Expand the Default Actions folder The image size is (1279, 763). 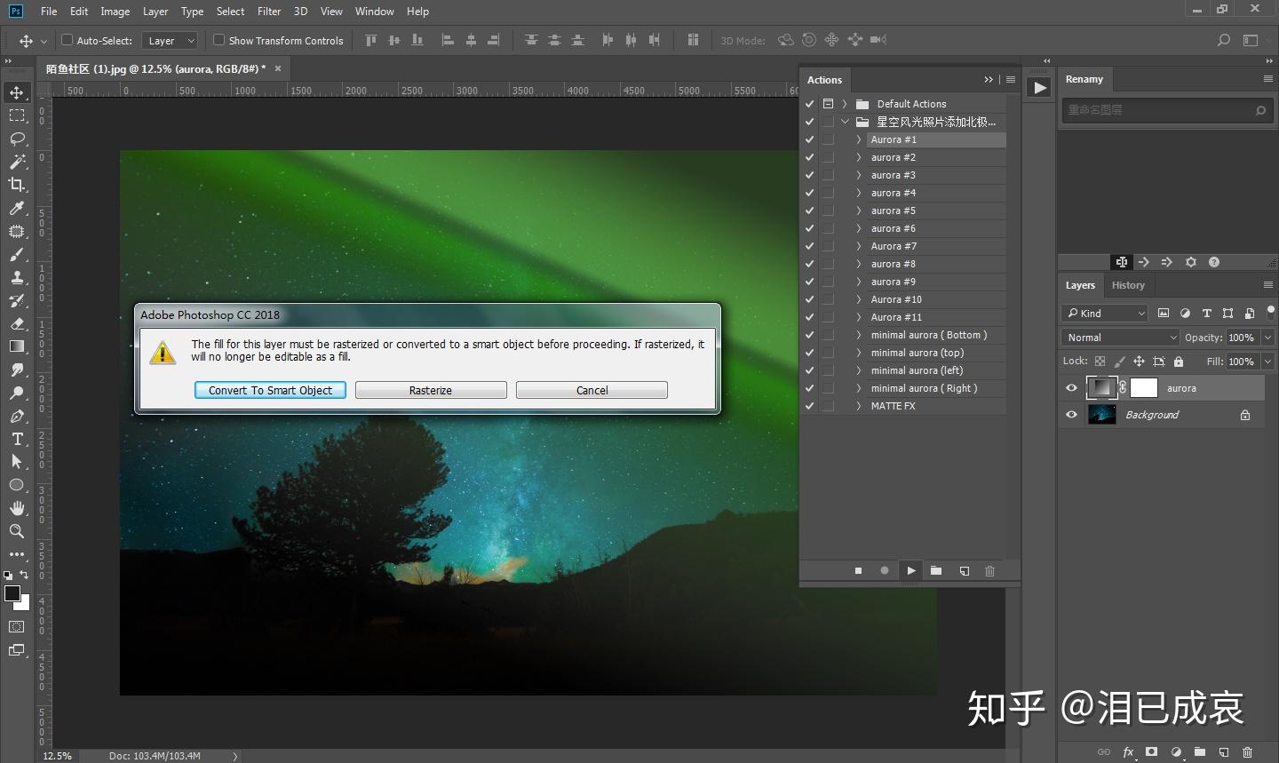[x=845, y=104]
